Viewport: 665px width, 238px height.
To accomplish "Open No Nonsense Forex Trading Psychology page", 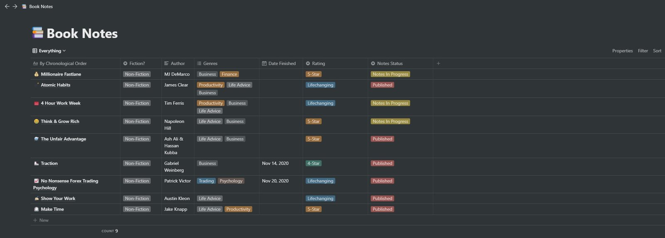I will (x=66, y=184).
